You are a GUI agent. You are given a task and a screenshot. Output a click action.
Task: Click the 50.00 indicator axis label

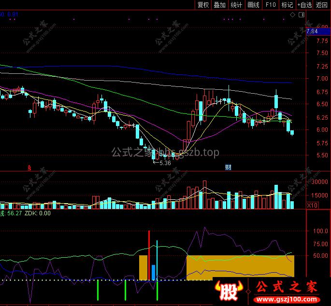coord(321,256)
